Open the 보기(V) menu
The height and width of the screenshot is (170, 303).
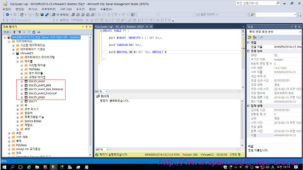tap(33, 9)
